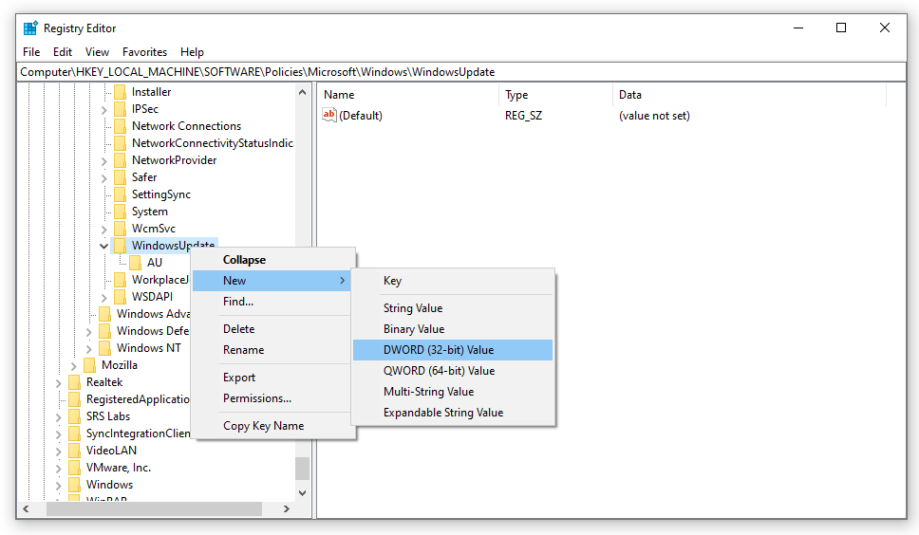Expand the WcmSvc key

pyautogui.click(x=103, y=229)
